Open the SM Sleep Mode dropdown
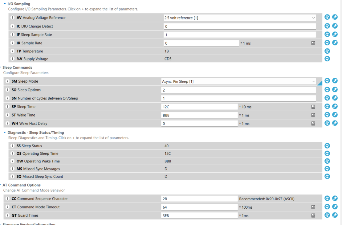This screenshot has width=342, height=225. pyautogui.click(x=314, y=81)
